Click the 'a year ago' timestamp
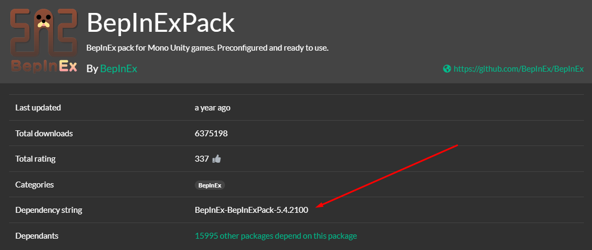This screenshot has height=250, width=592. [x=213, y=108]
